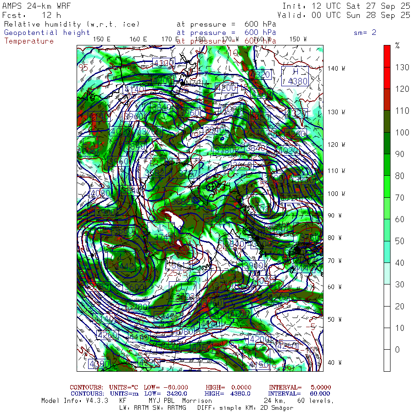The height and width of the screenshot is (413, 413).
Task: Click the '60 W' longitude label
Action: pos(335,286)
